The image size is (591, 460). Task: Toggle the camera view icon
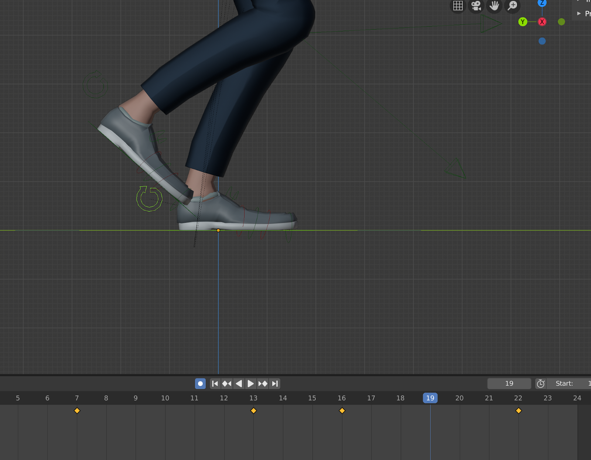pos(476,6)
